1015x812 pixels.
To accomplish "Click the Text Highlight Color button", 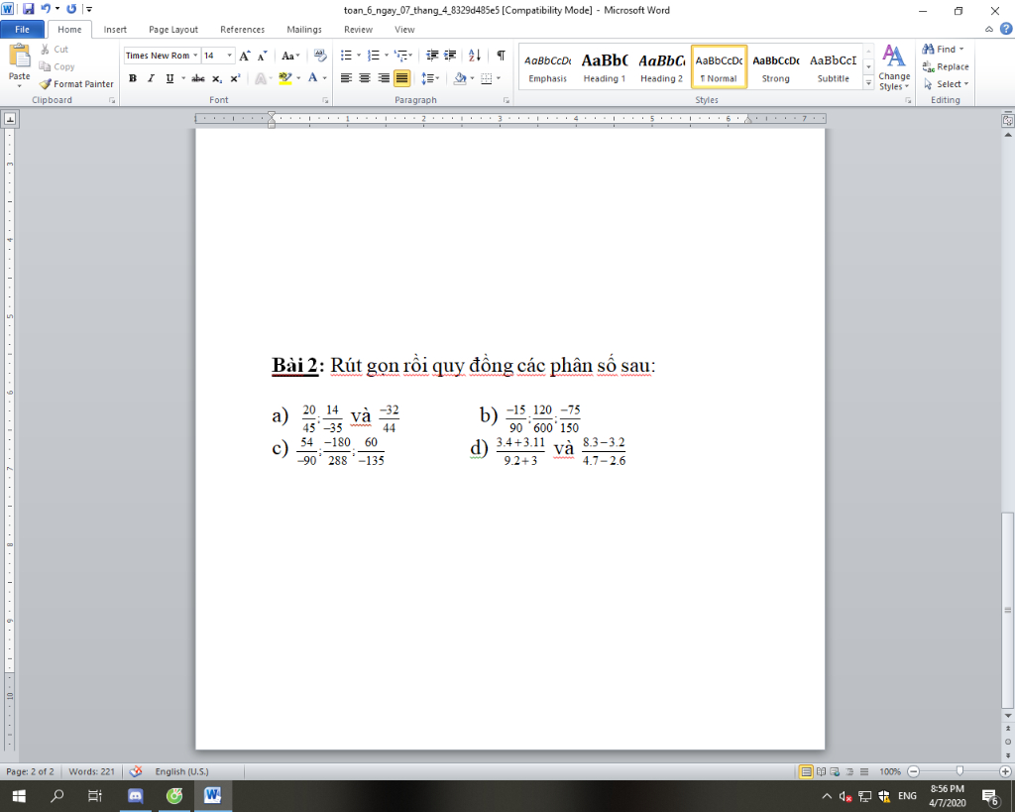I will point(284,78).
